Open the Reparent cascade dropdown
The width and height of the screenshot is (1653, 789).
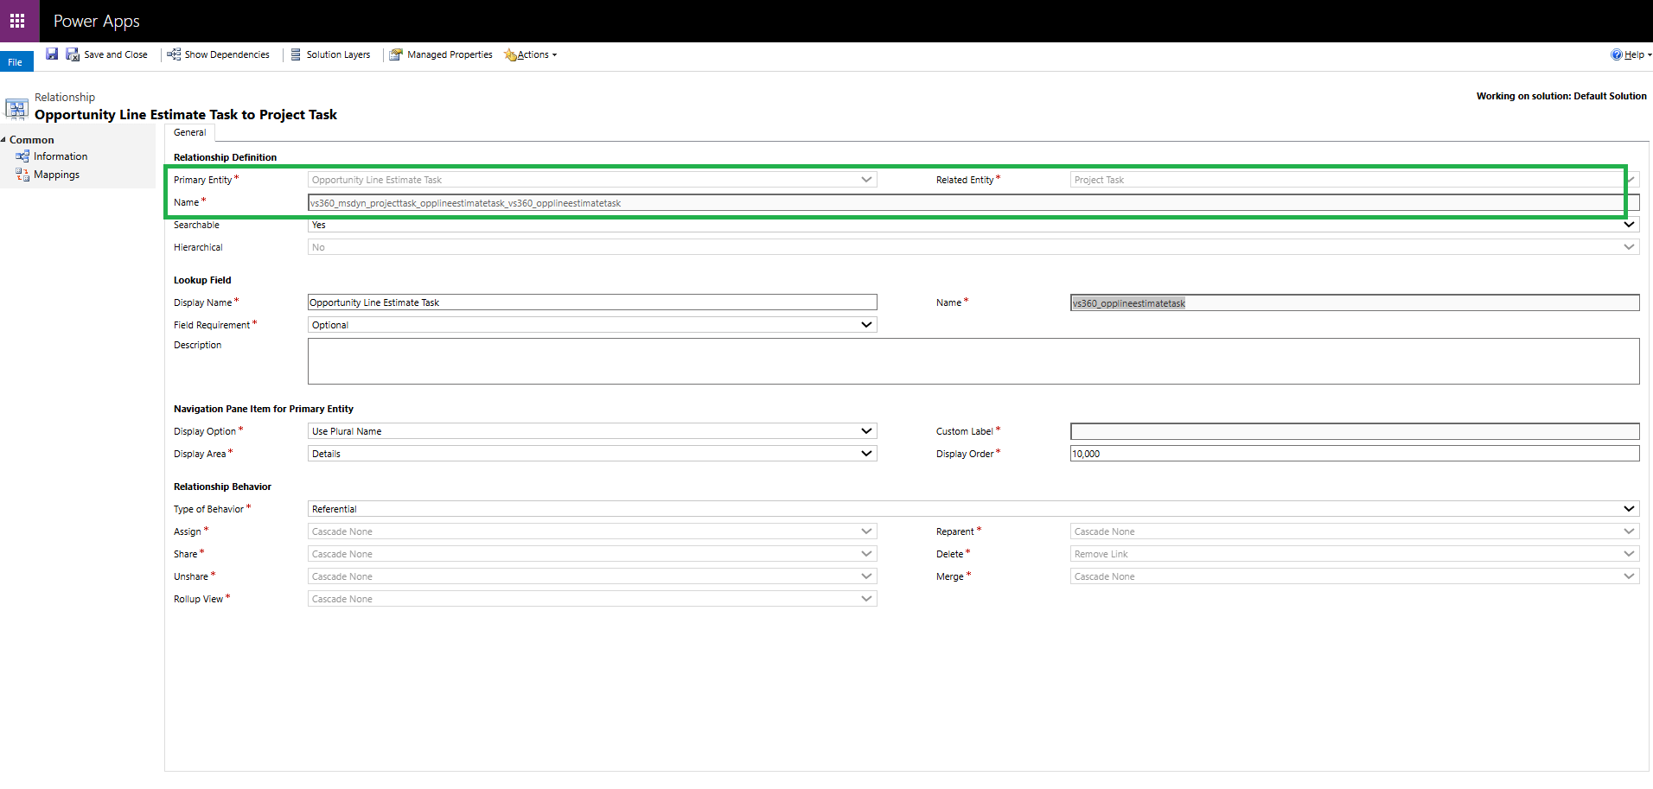[x=1355, y=531]
